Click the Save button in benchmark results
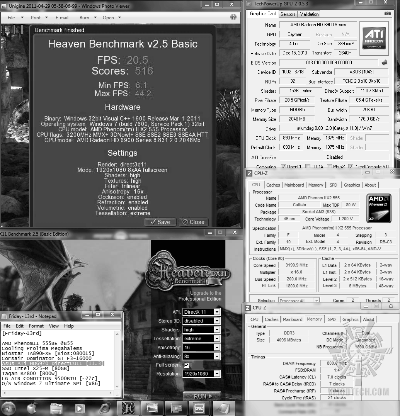The image size is (400, 416). 160,222
